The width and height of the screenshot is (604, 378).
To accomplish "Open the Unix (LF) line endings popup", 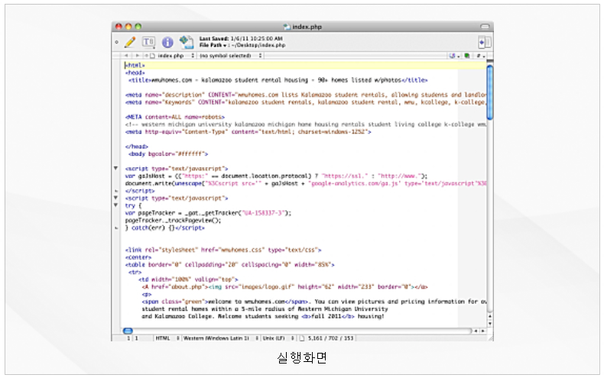I will pyautogui.click(x=278, y=338).
